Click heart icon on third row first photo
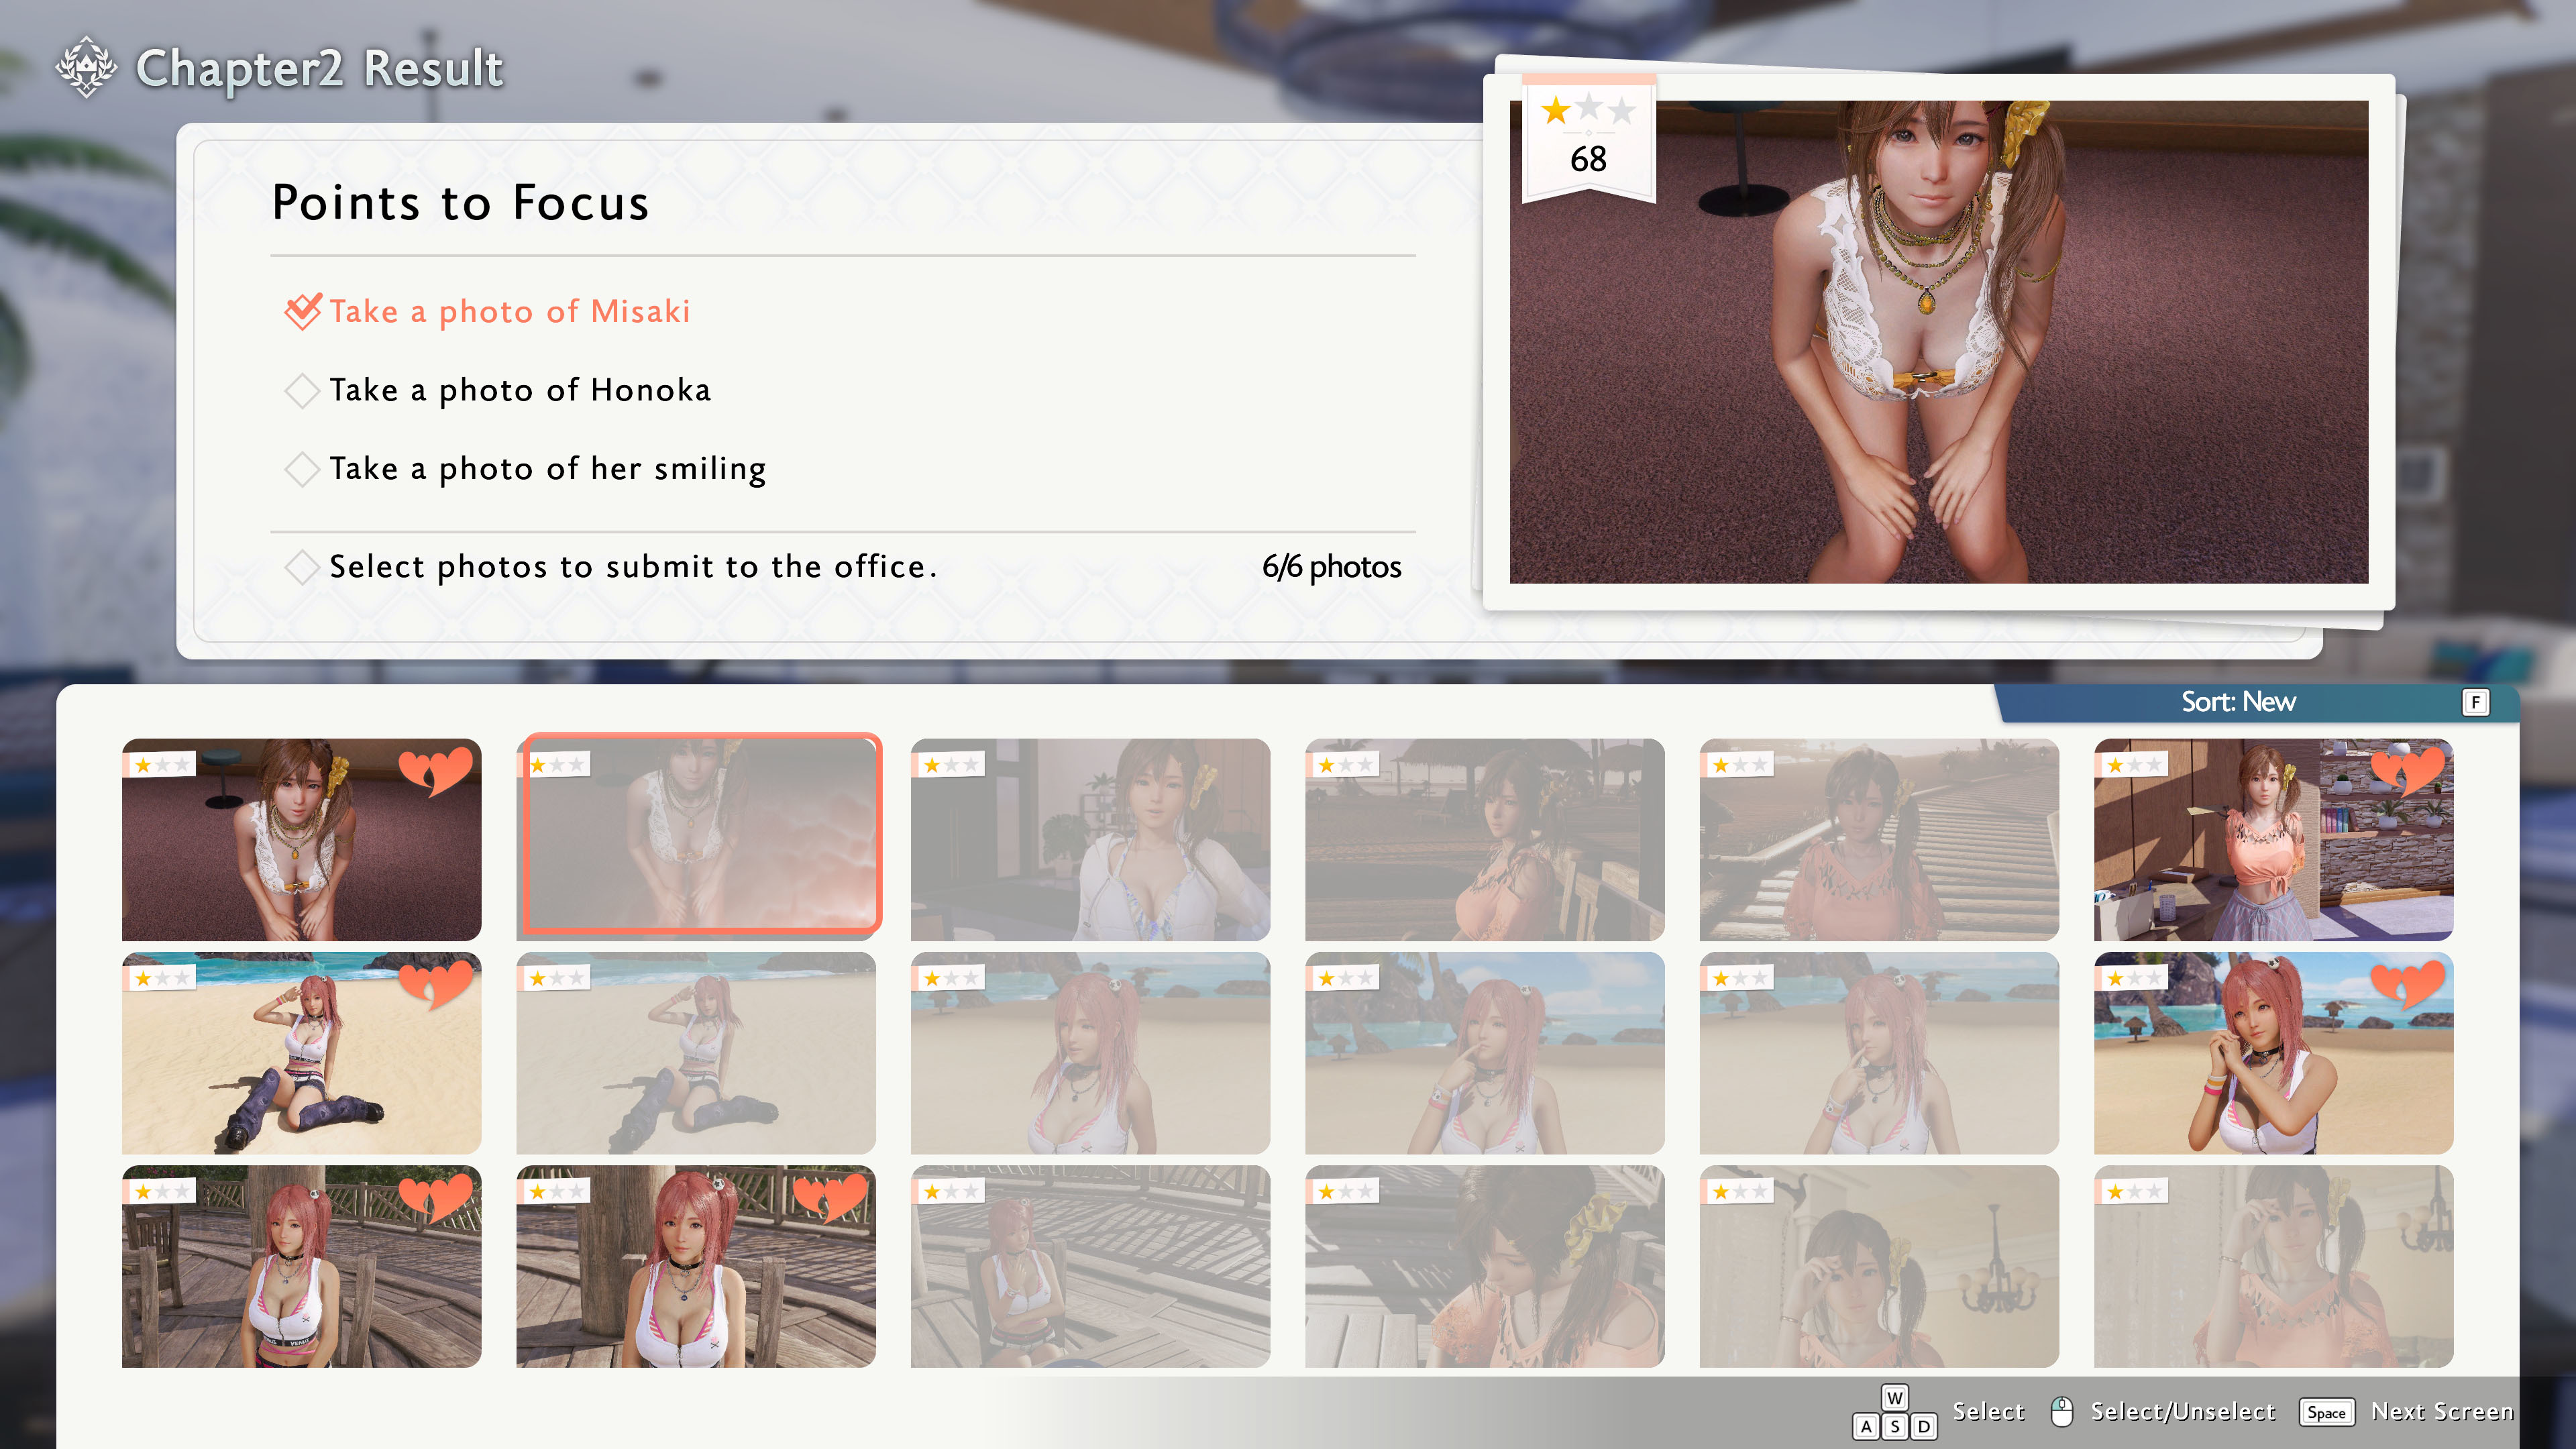2576x1449 pixels. click(435, 1197)
